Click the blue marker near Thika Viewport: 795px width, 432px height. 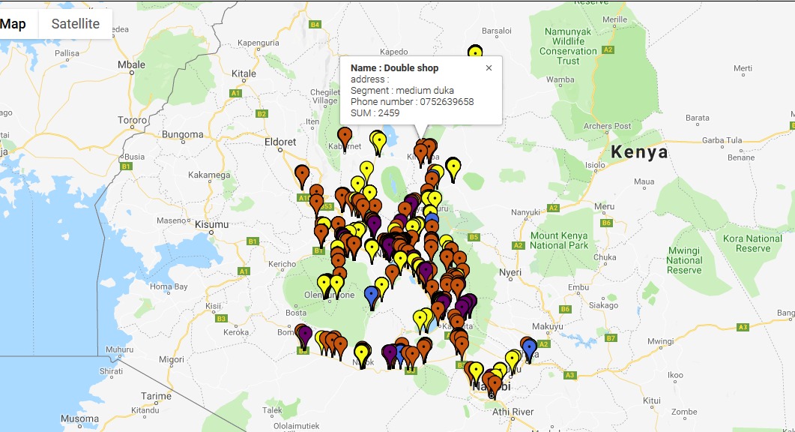529,348
